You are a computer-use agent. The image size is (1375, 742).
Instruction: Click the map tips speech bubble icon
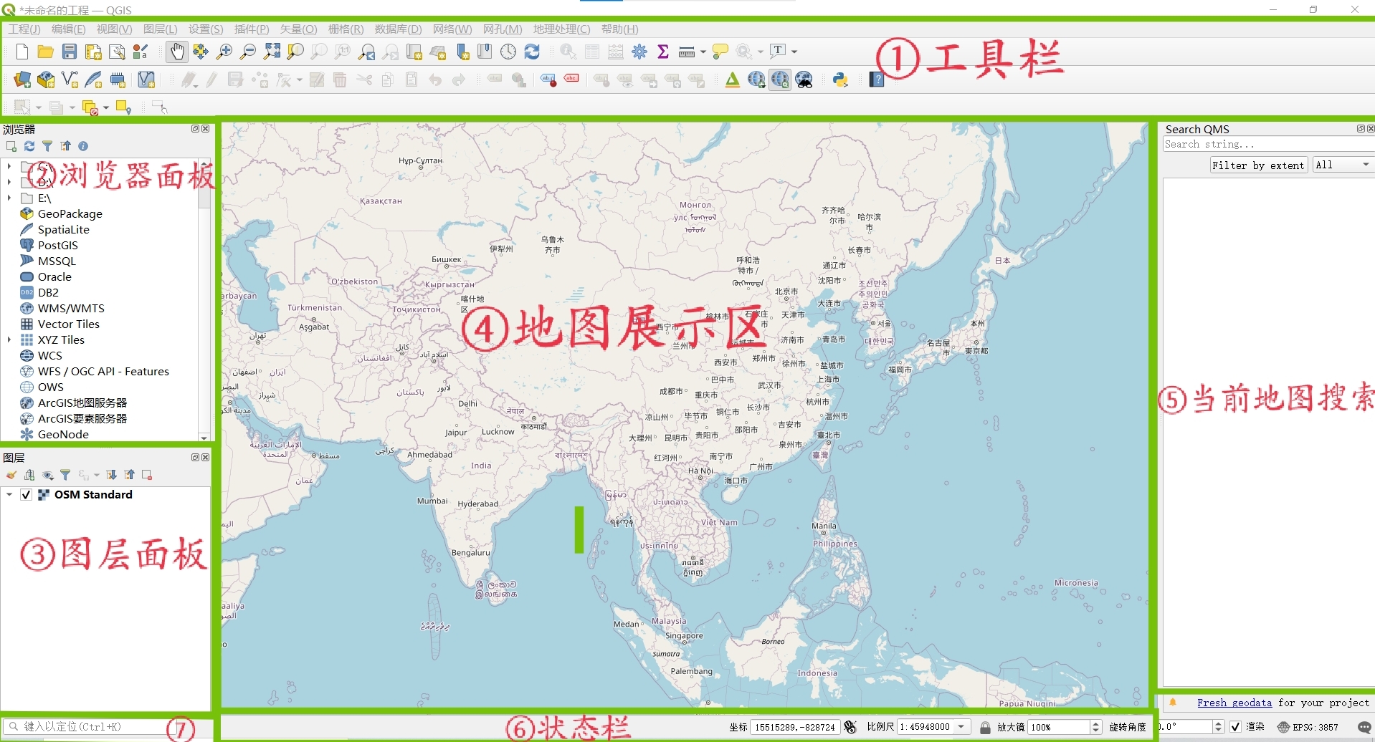[720, 52]
